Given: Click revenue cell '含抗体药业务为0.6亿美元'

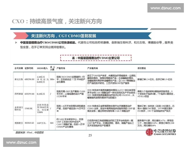Looking at the screenshot, I should tap(43, 108).
